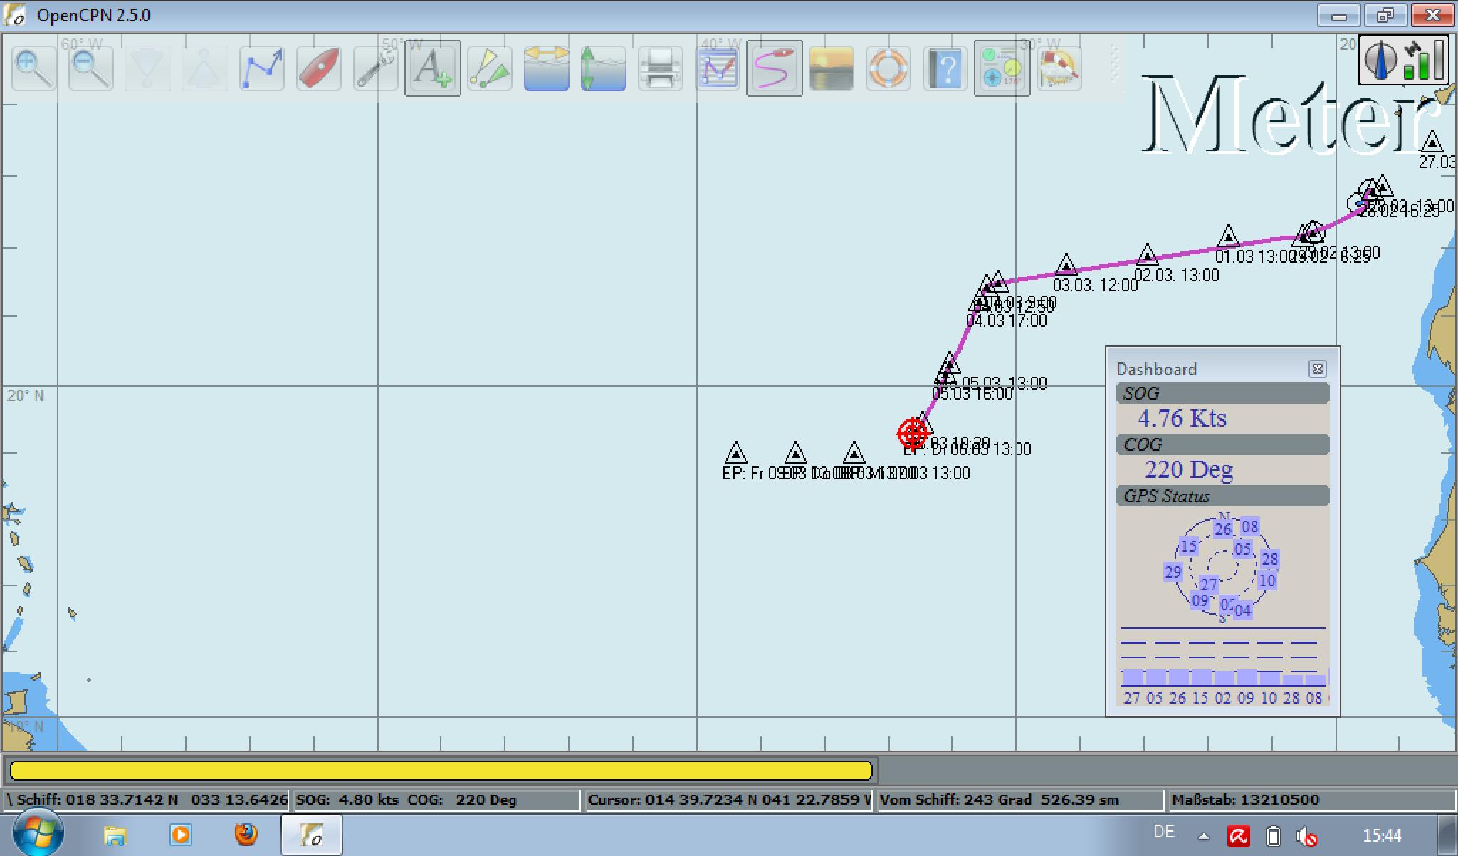The image size is (1458, 856).
Task: Open the Toolbox settings wrench icon
Action: [375, 68]
